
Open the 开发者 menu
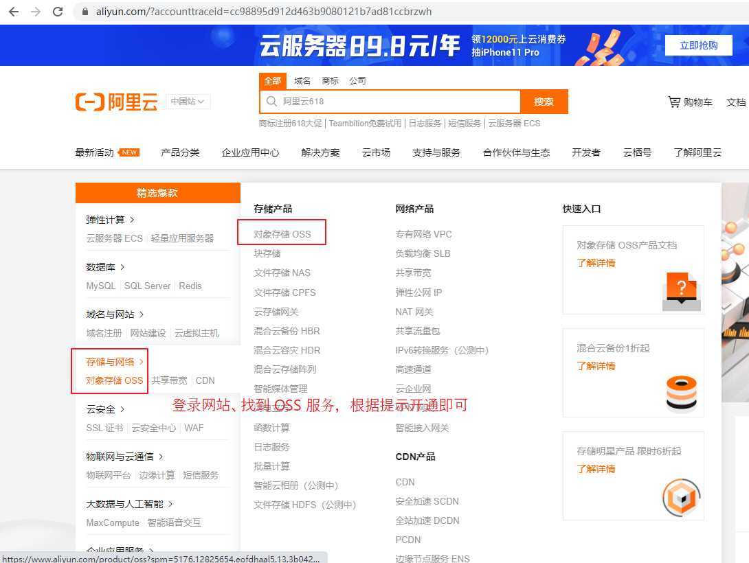586,152
